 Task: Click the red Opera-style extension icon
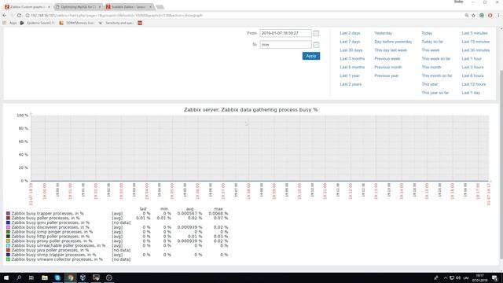[x=490, y=15]
